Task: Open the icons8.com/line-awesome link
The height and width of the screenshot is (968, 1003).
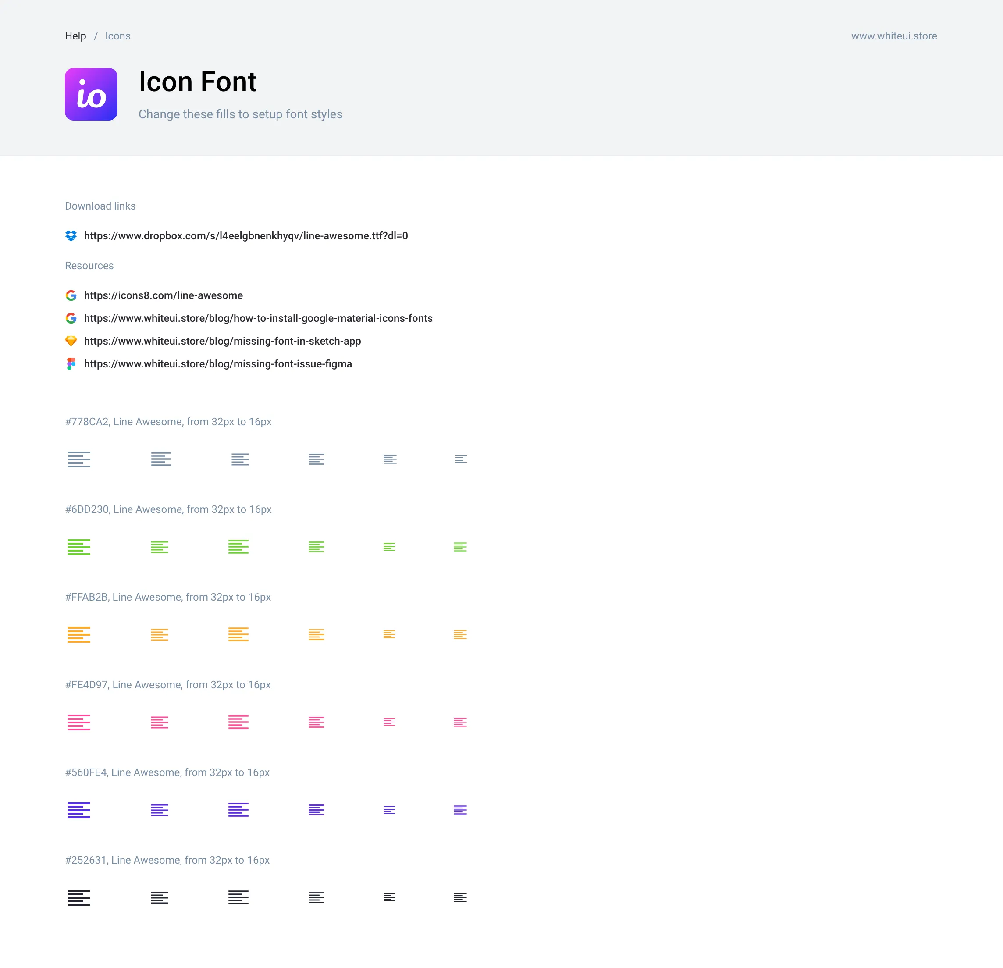Action: pyautogui.click(x=163, y=295)
